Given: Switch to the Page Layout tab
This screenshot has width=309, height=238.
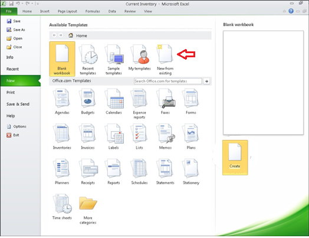Looking at the screenshot, I should [67, 11].
